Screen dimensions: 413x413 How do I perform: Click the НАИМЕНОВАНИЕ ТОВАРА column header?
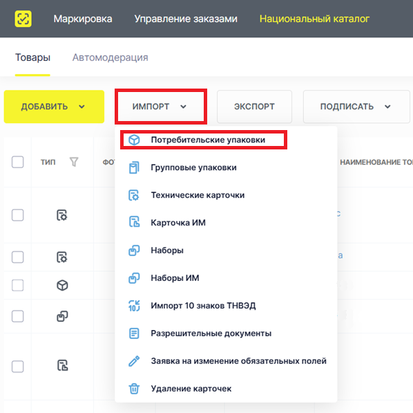[x=376, y=162]
